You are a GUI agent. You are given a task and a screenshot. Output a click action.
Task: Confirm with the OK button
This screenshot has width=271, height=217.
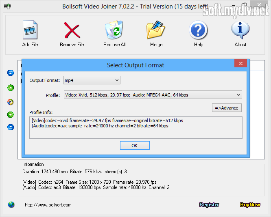pyautogui.click(x=135, y=146)
